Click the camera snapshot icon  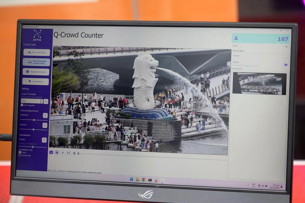[51, 152]
